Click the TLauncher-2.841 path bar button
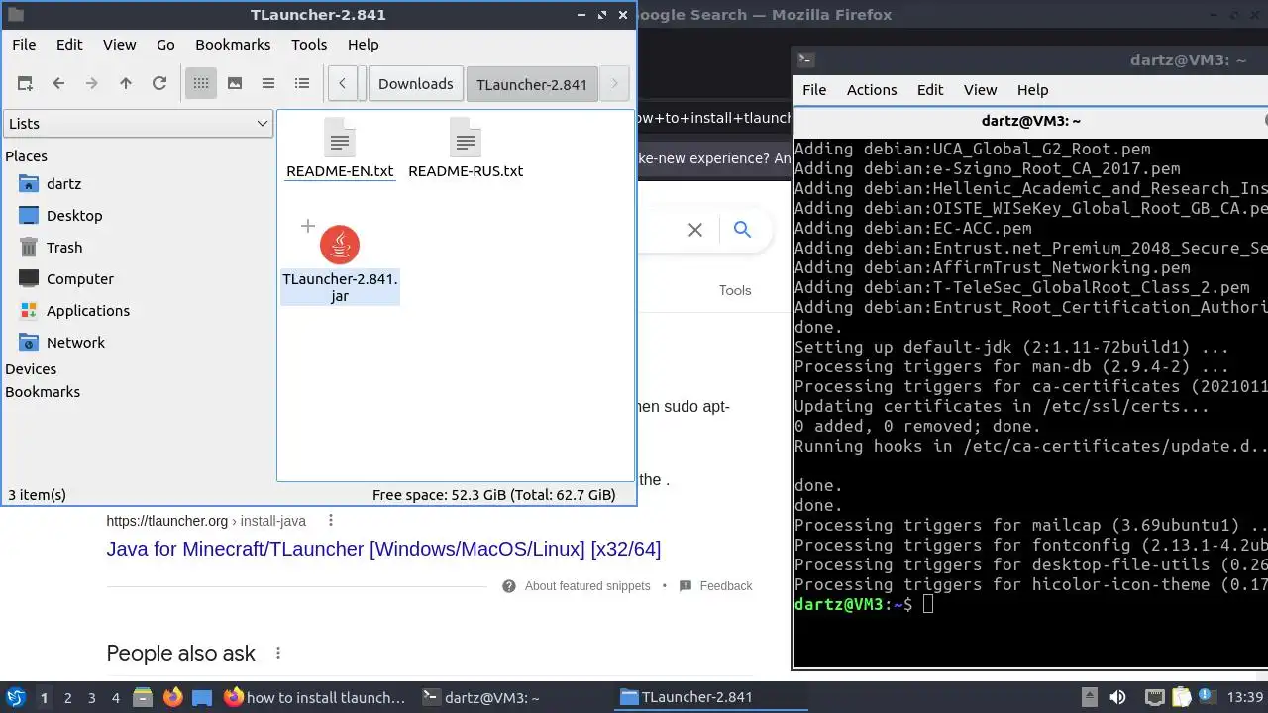The image size is (1268, 713). point(532,84)
